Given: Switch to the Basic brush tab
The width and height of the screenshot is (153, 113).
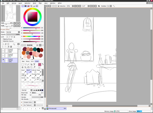Looking at the screenshot, I should click(23, 61).
